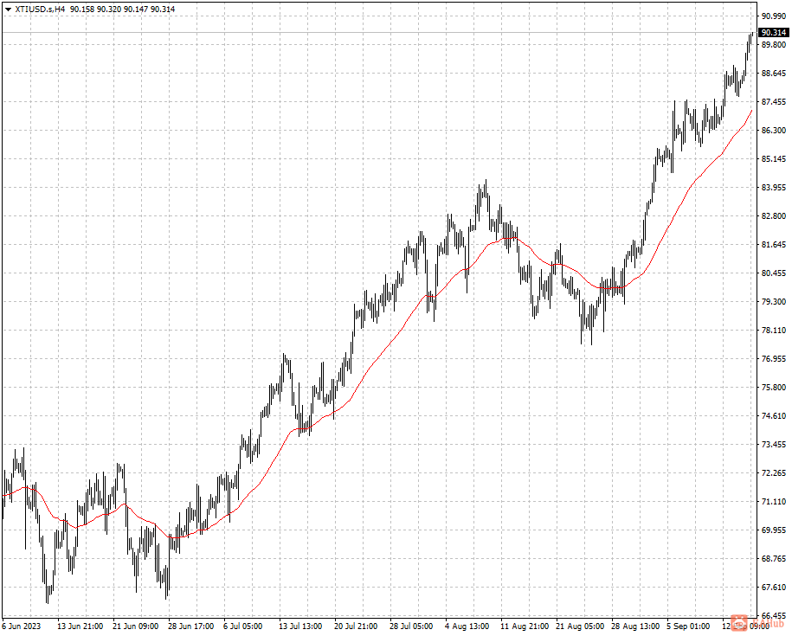
Task: Click the 74.610 price axis label
Action: (773, 416)
